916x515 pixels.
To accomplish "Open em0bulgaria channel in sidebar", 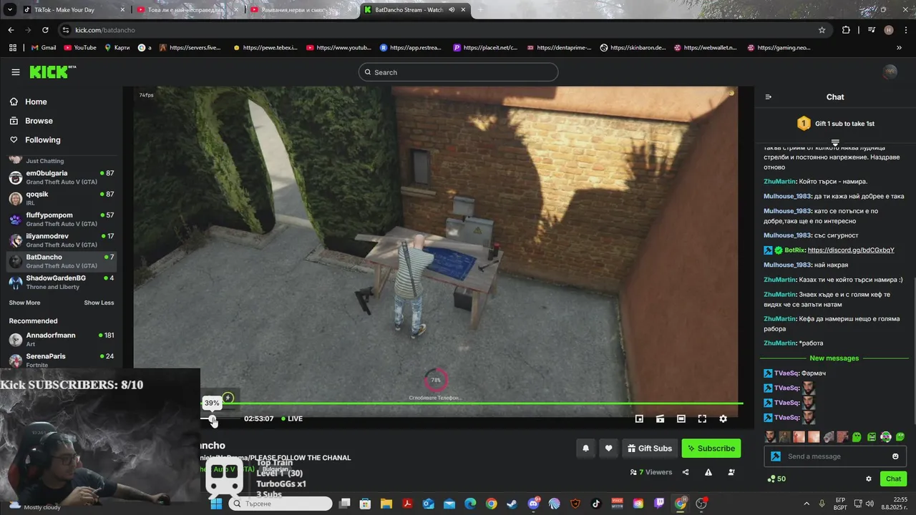I will pos(61,177).
